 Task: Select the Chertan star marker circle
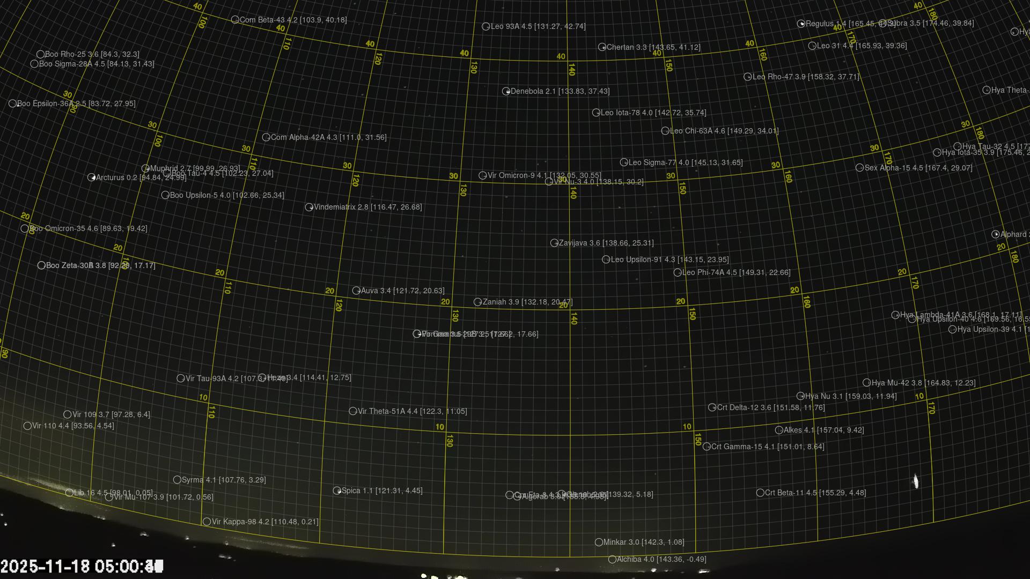point(602,47)
